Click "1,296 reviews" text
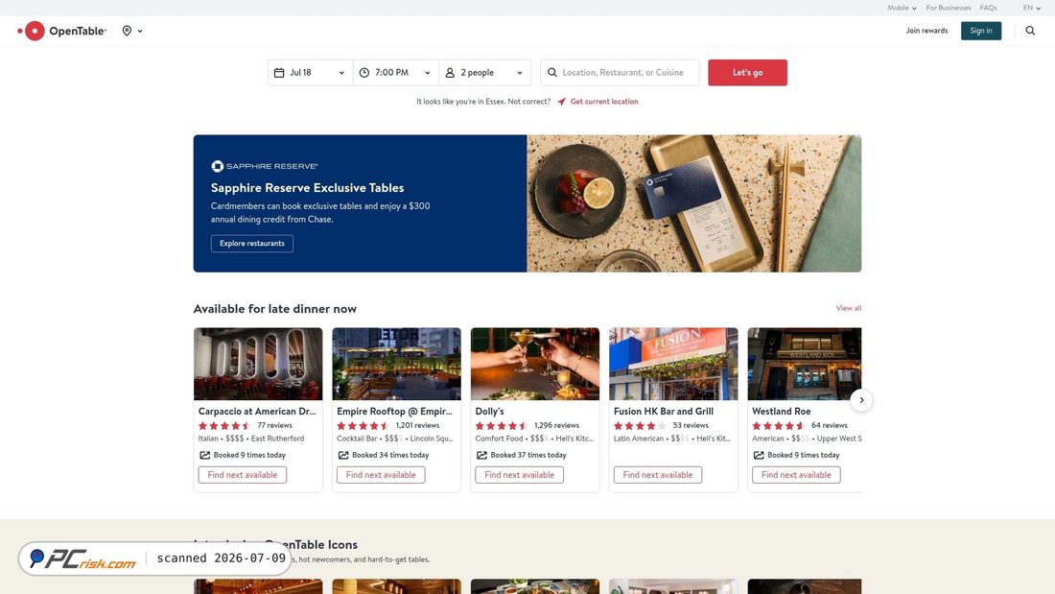 (x=556, y=426)
